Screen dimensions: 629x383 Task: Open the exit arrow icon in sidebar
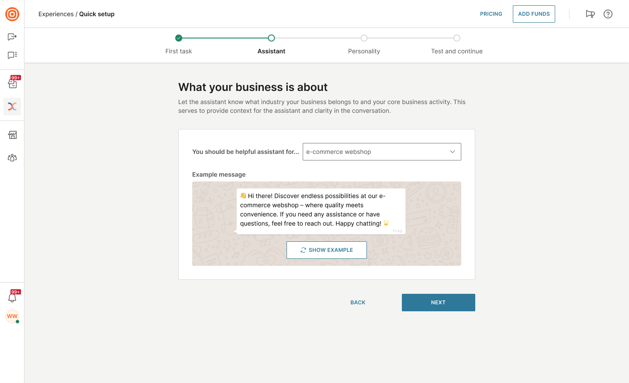click(x=12, y=37)
